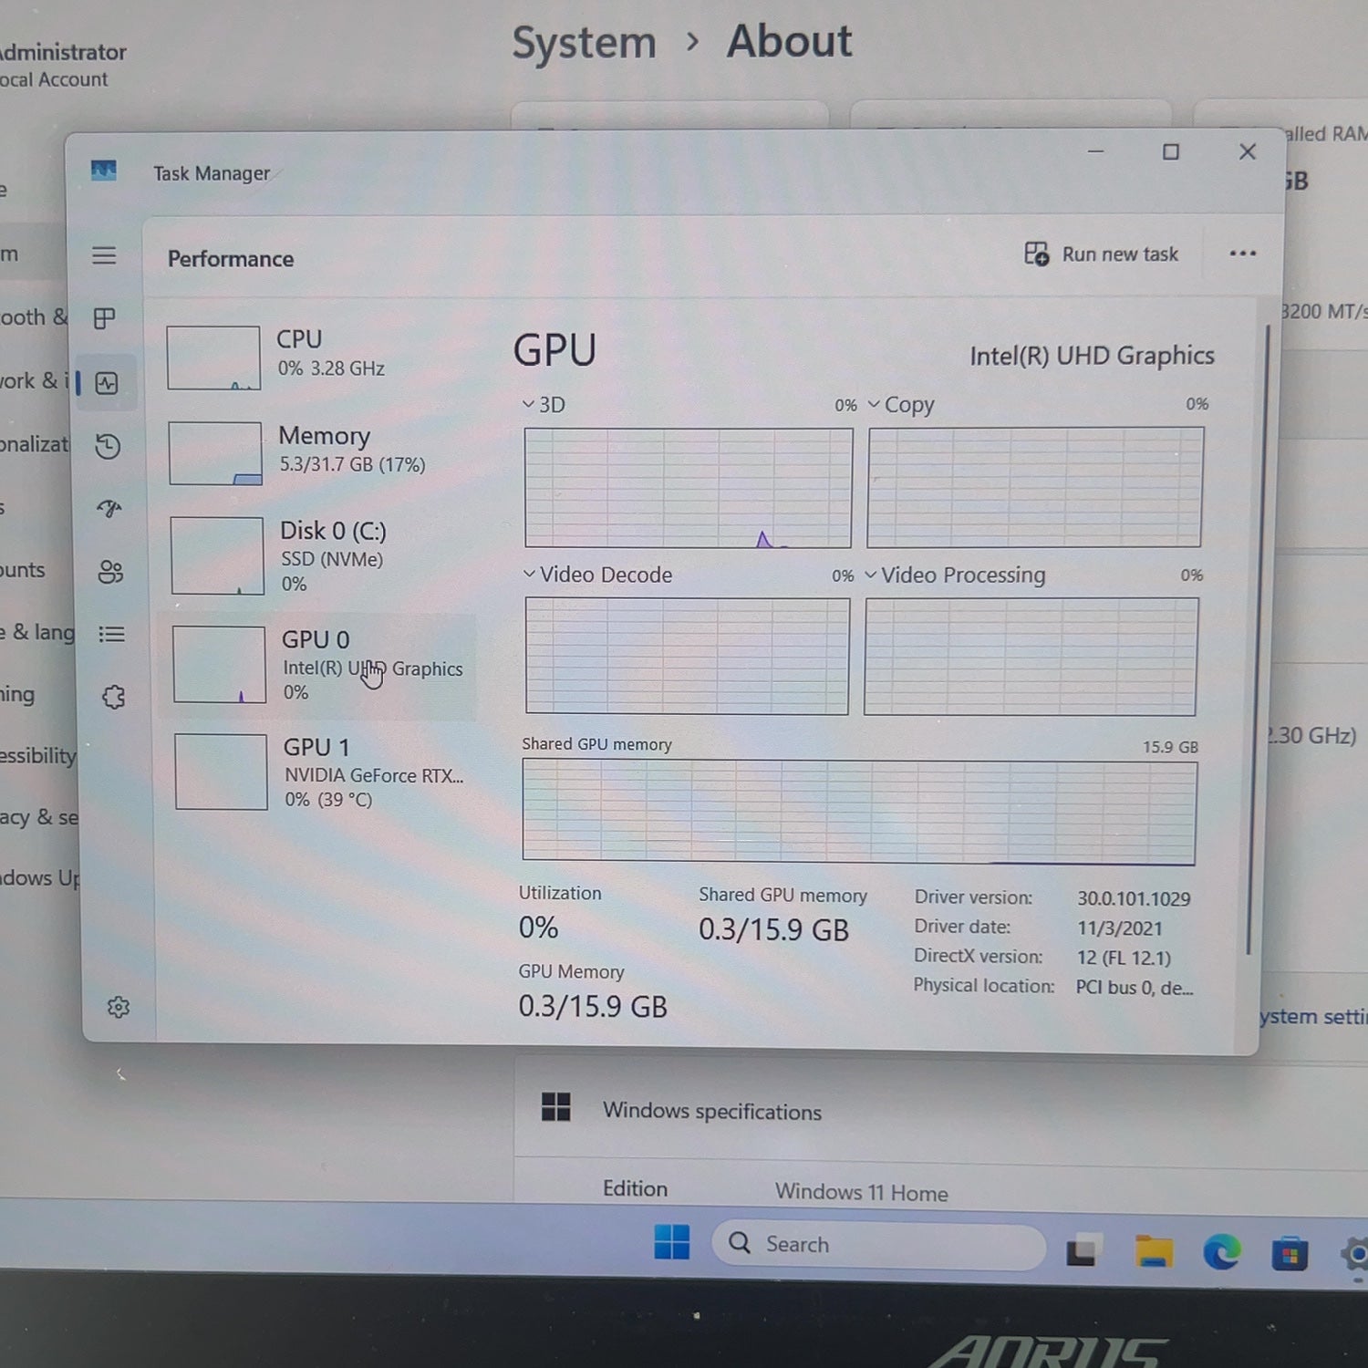Click the taskbar Search box

point(878,1244)
